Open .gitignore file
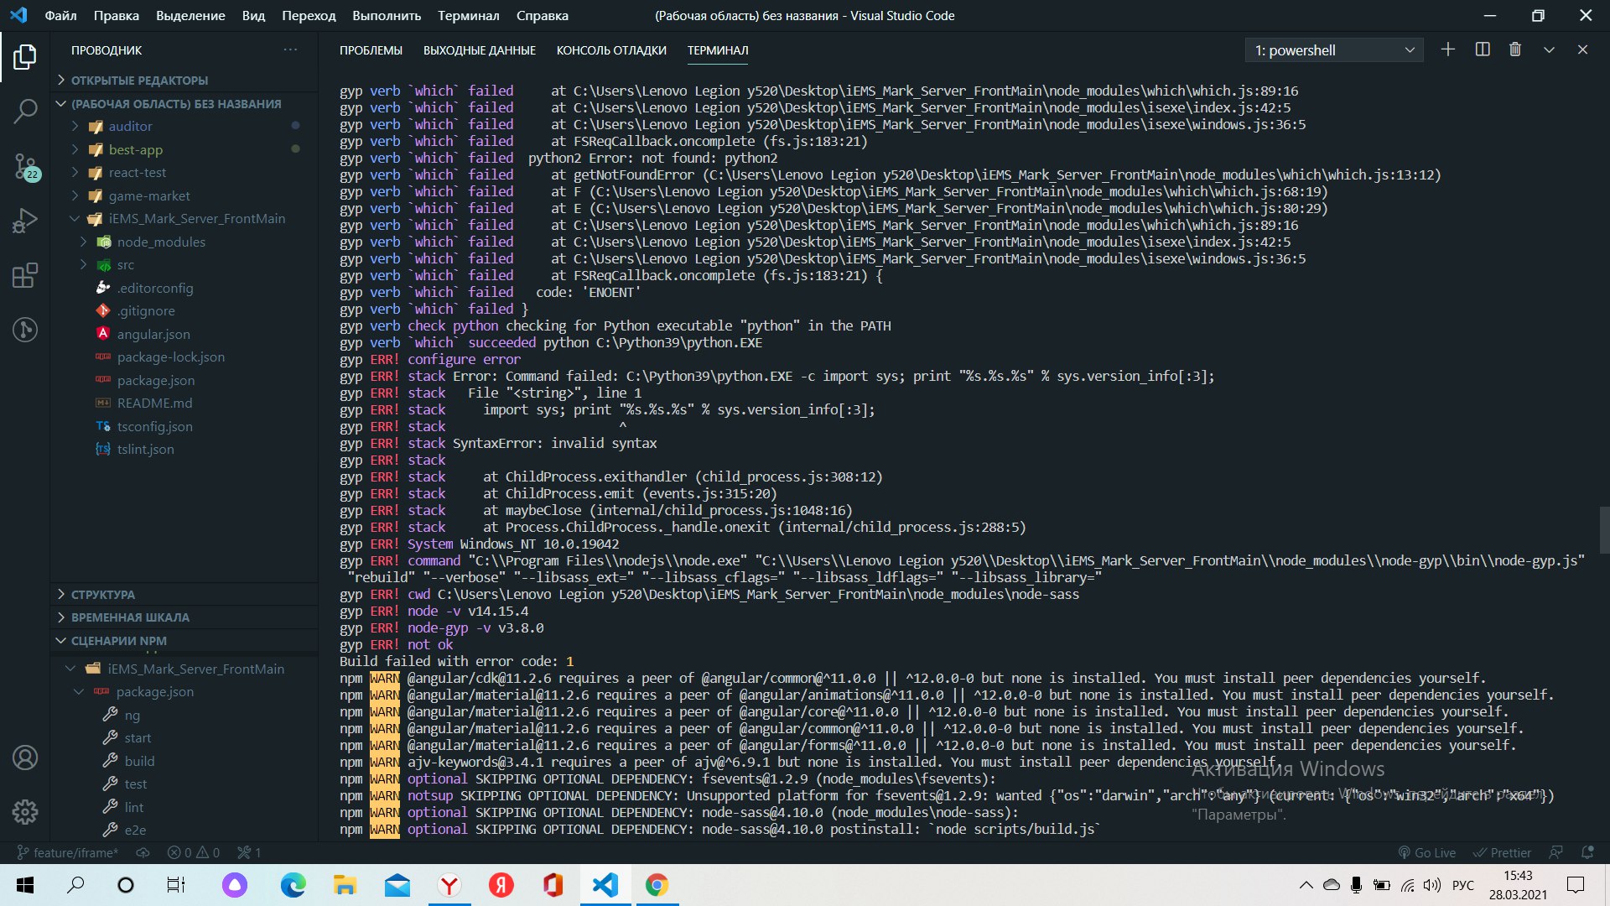The width and height of the screenshot is (1610, 906). (x=146, y=310)
